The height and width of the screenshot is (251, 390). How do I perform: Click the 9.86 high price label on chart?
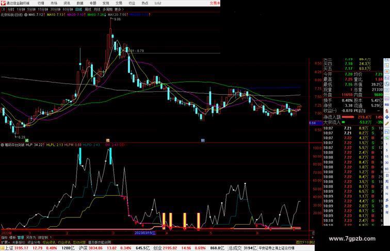click(x=117, y=19)
